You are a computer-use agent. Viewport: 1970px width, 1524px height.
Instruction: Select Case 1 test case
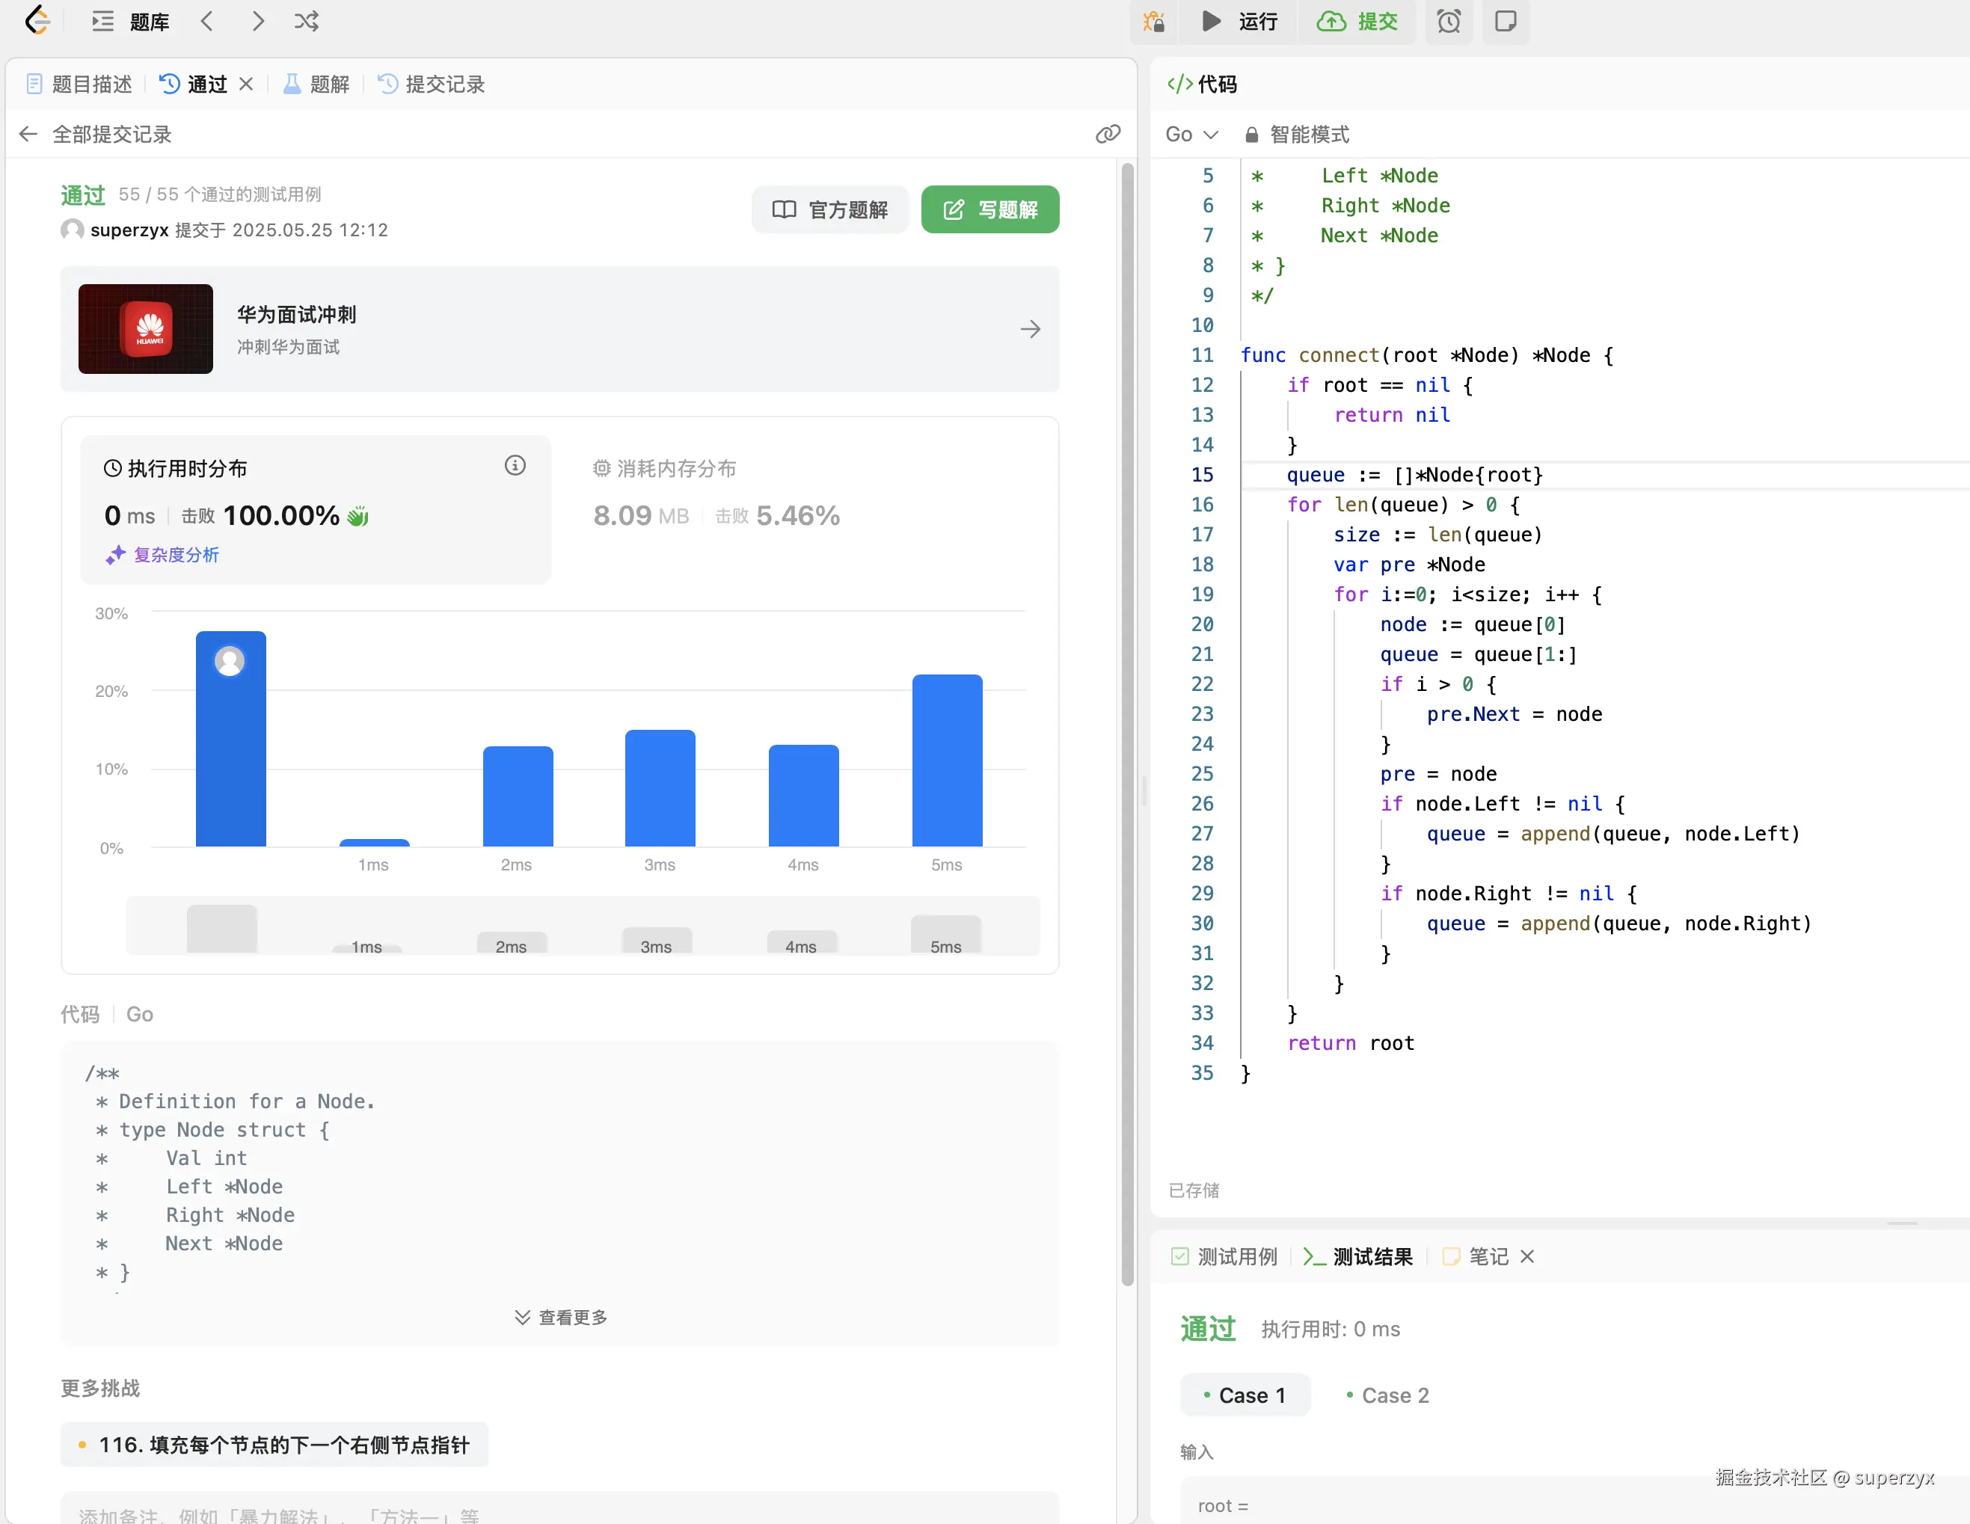click(x=1245, y=1395)
